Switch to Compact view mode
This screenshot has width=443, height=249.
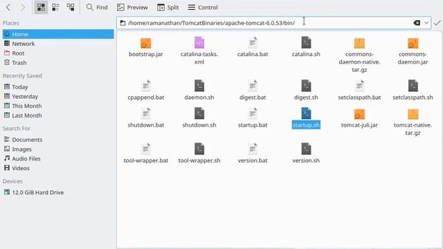(55, 8)
